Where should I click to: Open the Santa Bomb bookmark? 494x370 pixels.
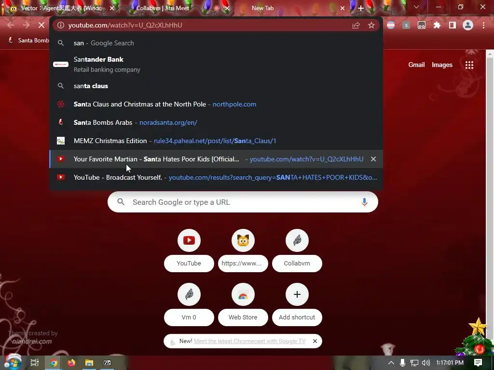pos(28,40)
